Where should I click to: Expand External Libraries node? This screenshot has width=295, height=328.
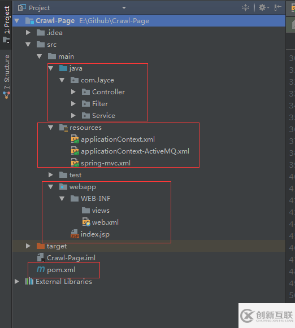click(x=17, y=282)
